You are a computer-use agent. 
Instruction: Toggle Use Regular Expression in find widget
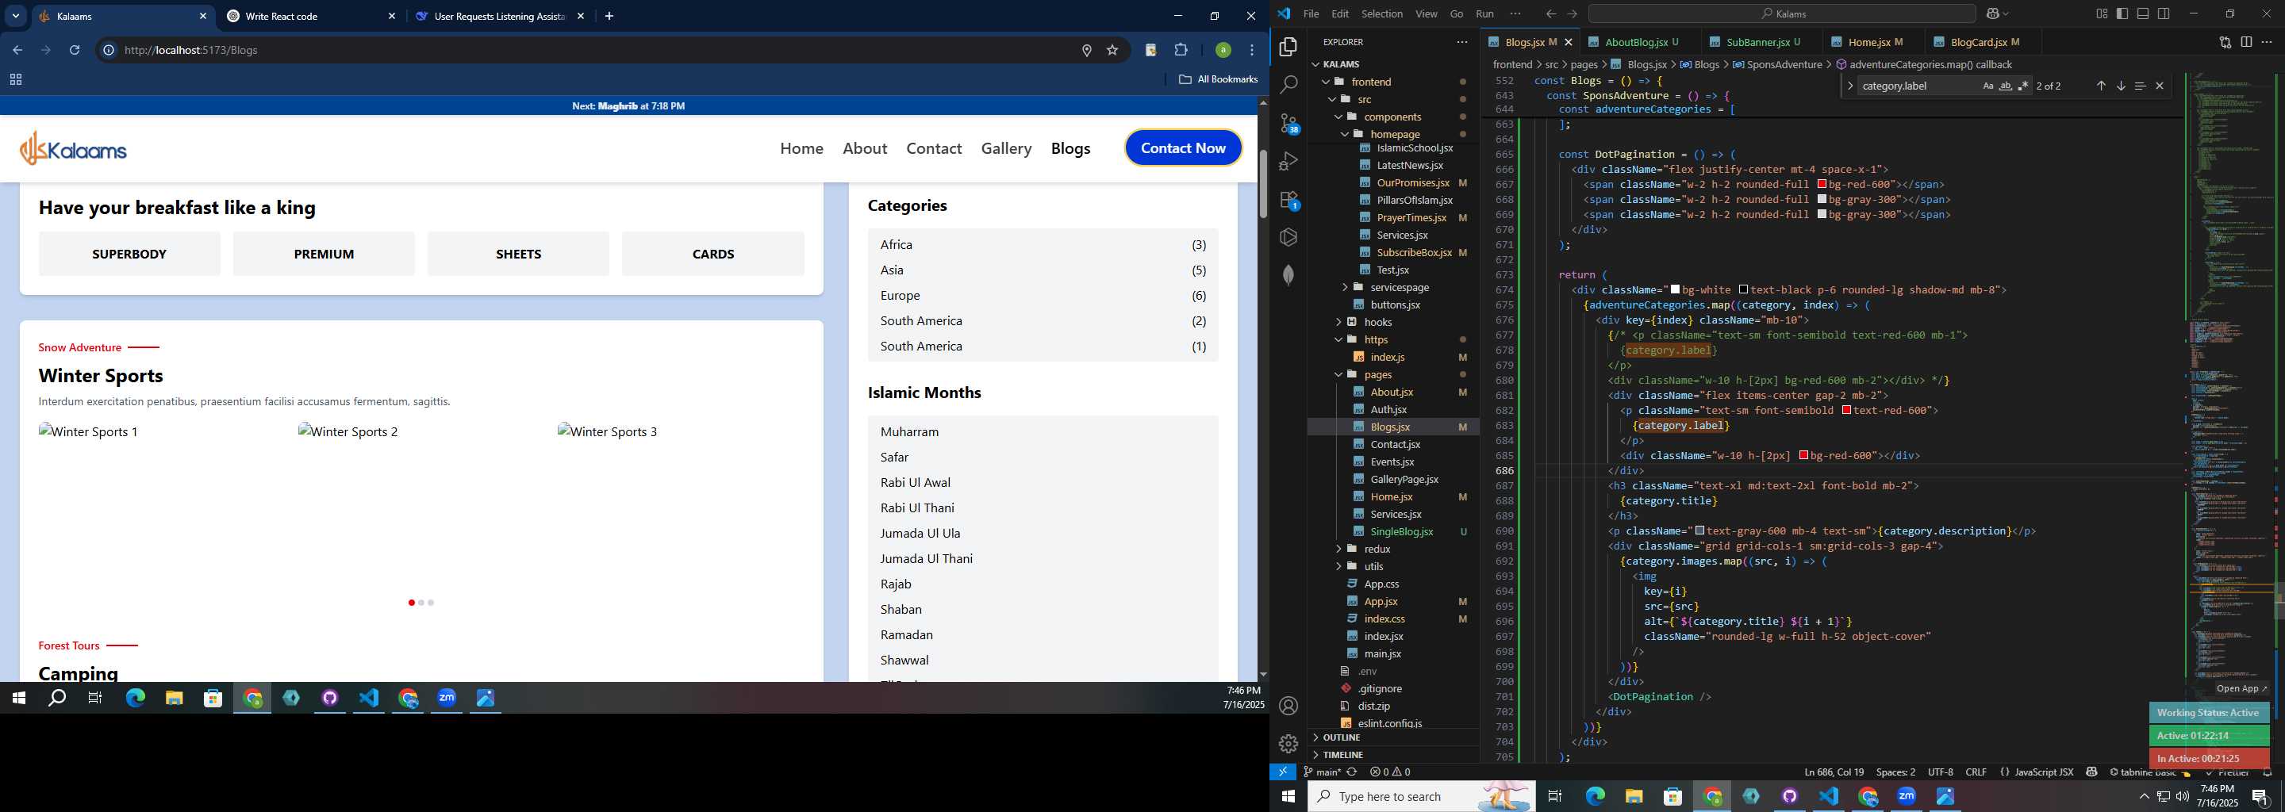2023,86
